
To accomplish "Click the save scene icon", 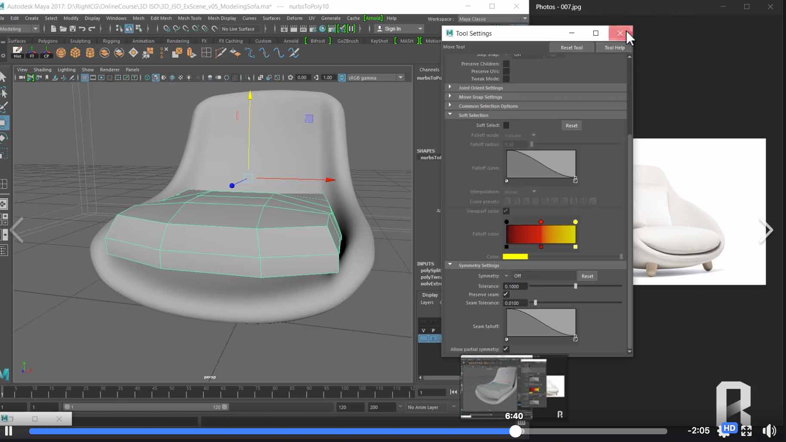I will point(72,29).
